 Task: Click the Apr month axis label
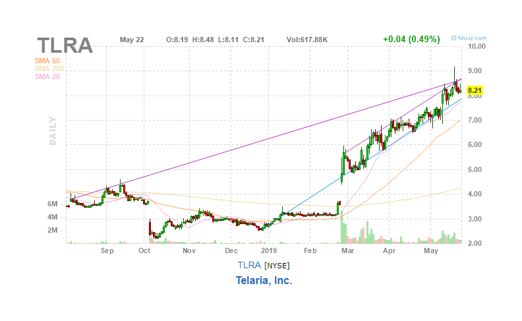tap(389, 250)
